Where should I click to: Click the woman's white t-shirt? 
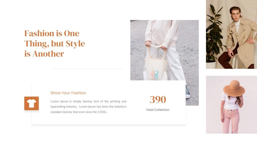[x=230, y=102]
